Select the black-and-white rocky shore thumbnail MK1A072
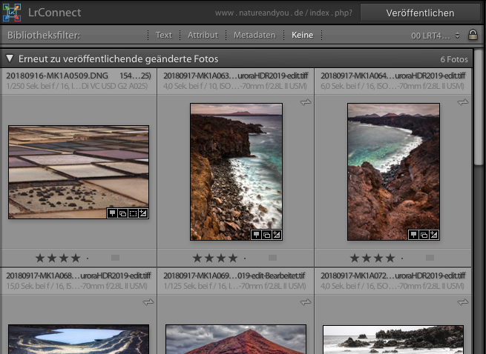 (393, 339)
